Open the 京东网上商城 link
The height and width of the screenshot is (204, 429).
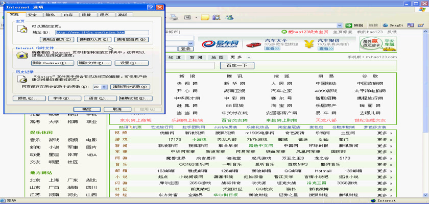pos(136,120)
